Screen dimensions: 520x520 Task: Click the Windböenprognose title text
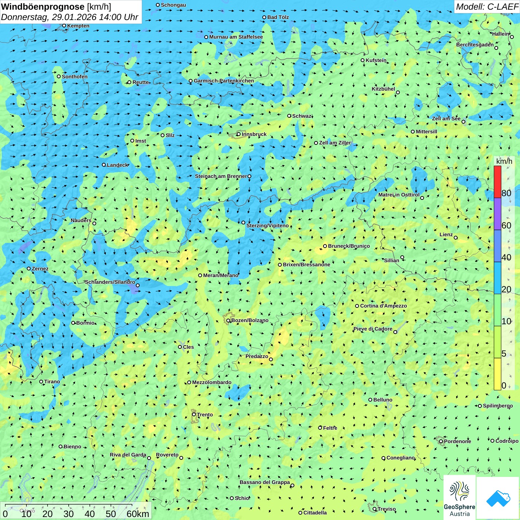43,7
